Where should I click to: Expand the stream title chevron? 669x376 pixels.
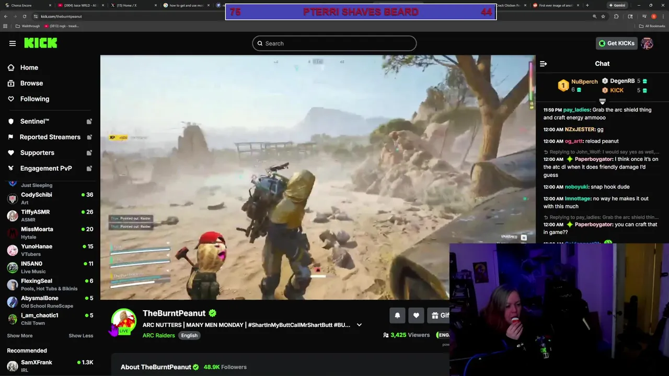click(x=359, y=325)
